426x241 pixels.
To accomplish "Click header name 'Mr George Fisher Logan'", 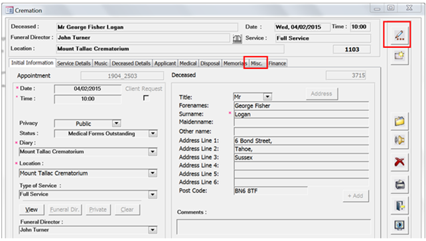I will click(147, 27).
